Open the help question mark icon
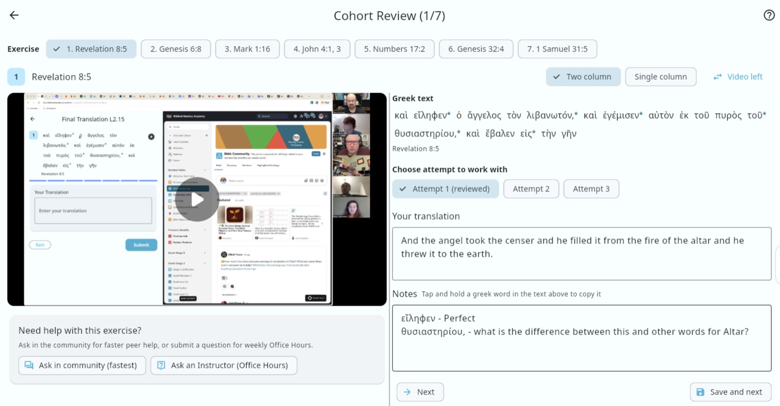The height and width of the screenshot is (406, 780). pos(769,15)
